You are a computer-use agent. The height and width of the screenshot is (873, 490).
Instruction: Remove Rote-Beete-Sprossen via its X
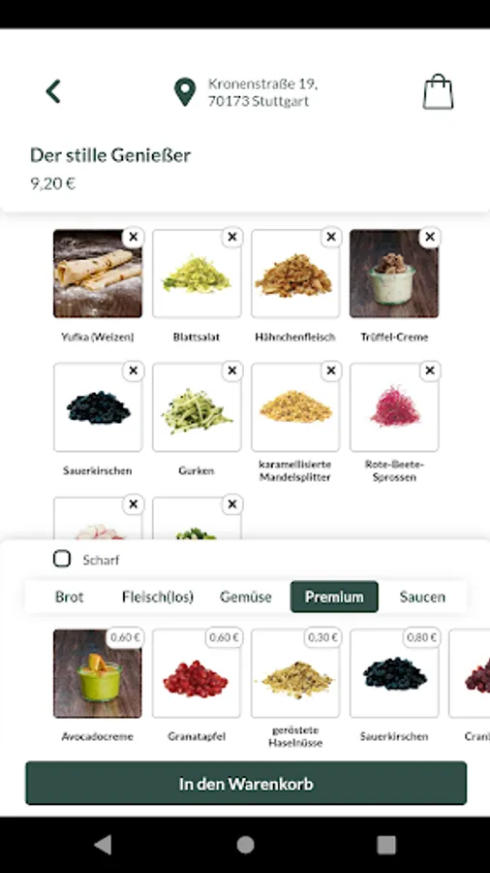[x=430, y=371]
